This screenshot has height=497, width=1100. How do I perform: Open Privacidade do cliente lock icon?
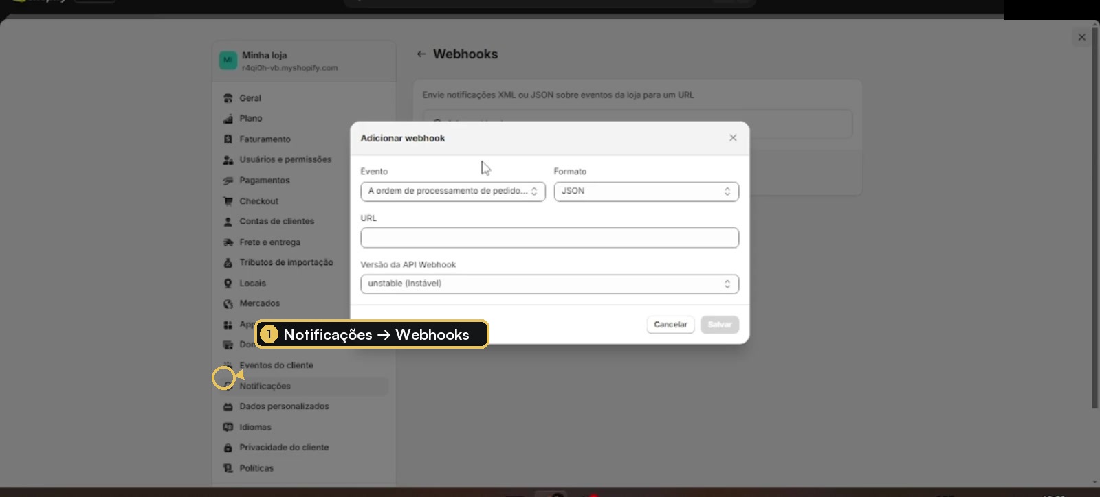coord(228,448)
